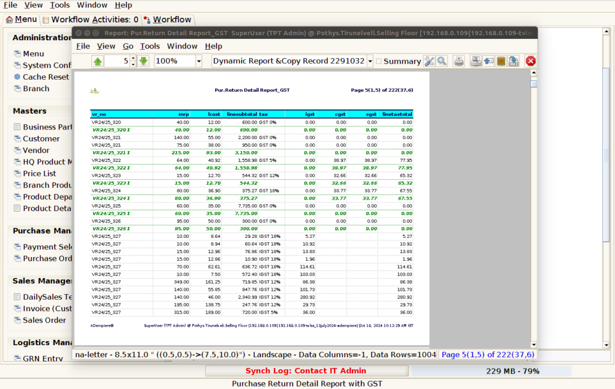
Task: Open the Window menu in report window
Action: tap(182, 46)
